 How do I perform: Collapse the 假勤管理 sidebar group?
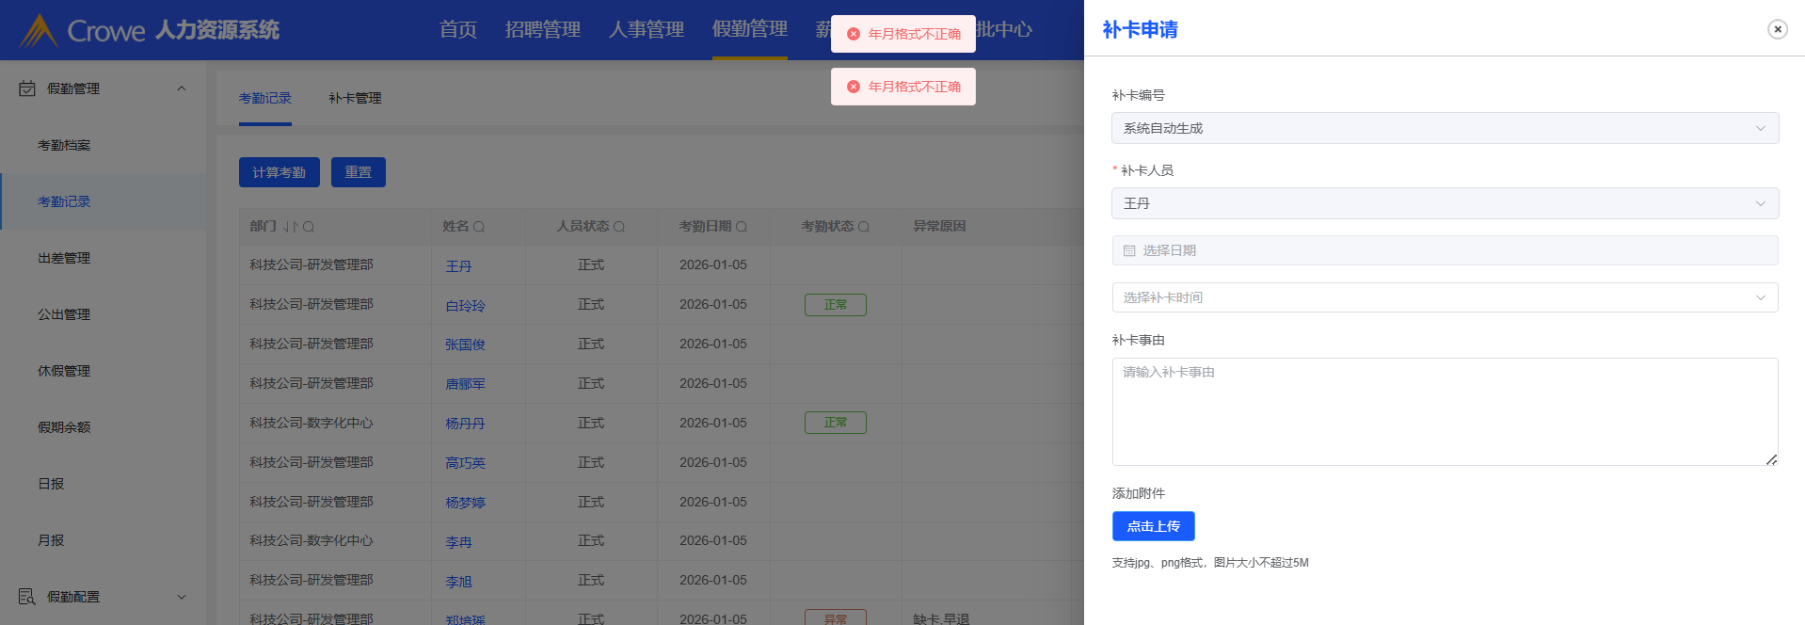(182, 88)
